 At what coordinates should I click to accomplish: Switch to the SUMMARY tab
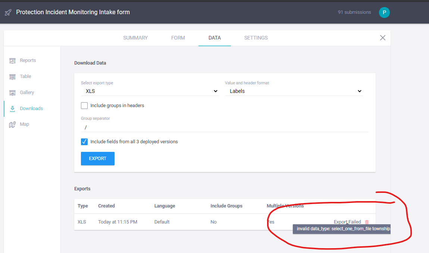[x=135, y=38]
